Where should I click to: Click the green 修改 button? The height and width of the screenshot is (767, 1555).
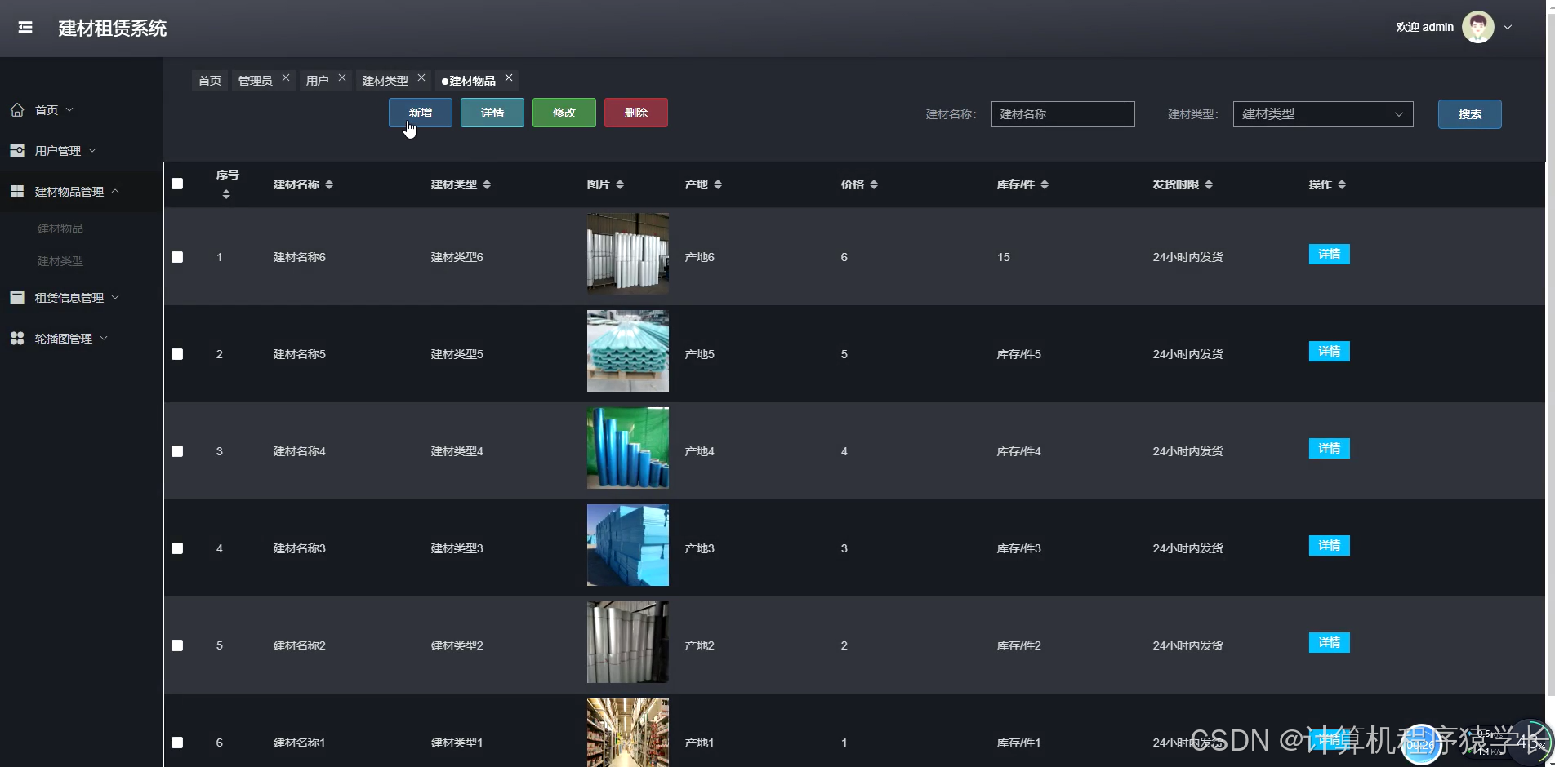coord(564,113)
